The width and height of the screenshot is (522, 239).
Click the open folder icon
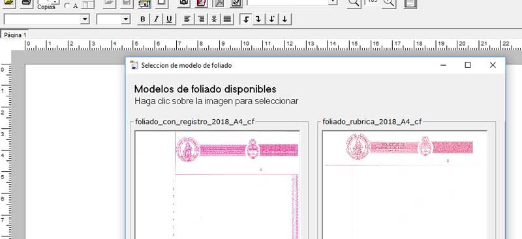coord(9,3)
